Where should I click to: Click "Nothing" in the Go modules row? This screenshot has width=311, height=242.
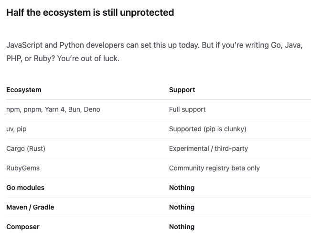[x=182, y=188]
